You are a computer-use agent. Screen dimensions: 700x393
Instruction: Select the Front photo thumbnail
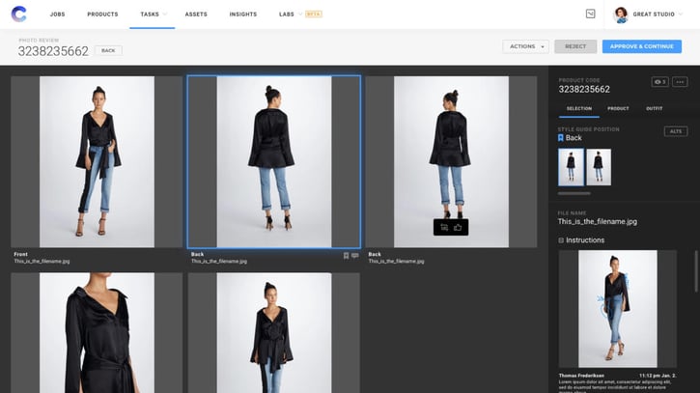pyautogui.click(x=97, y=162)
